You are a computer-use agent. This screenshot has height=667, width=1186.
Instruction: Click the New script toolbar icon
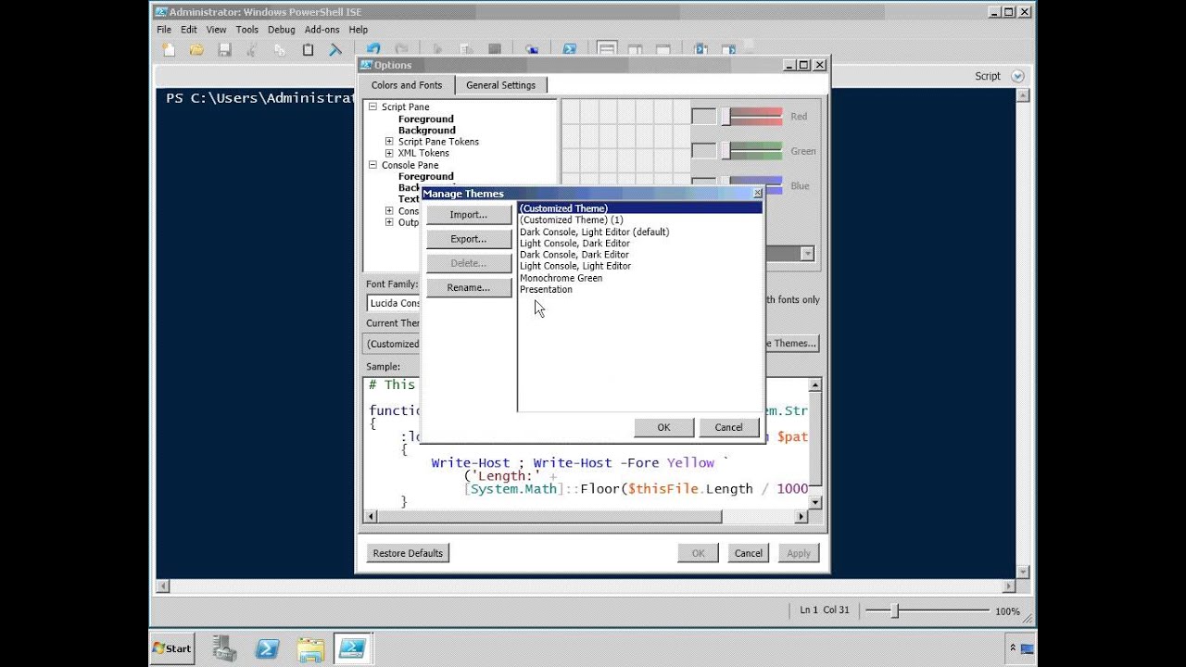169,50
